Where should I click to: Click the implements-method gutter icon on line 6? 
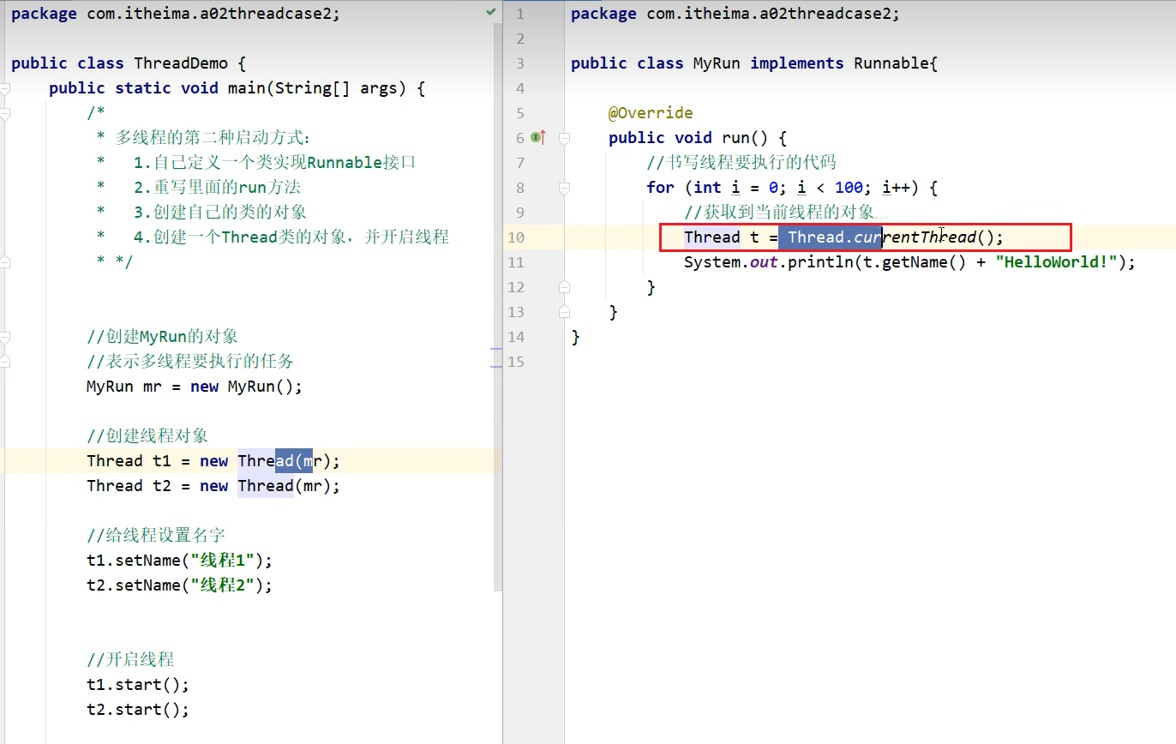538,137
